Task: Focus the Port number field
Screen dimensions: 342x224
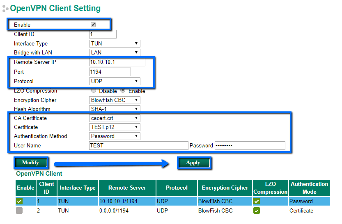Action: point(110,72)
